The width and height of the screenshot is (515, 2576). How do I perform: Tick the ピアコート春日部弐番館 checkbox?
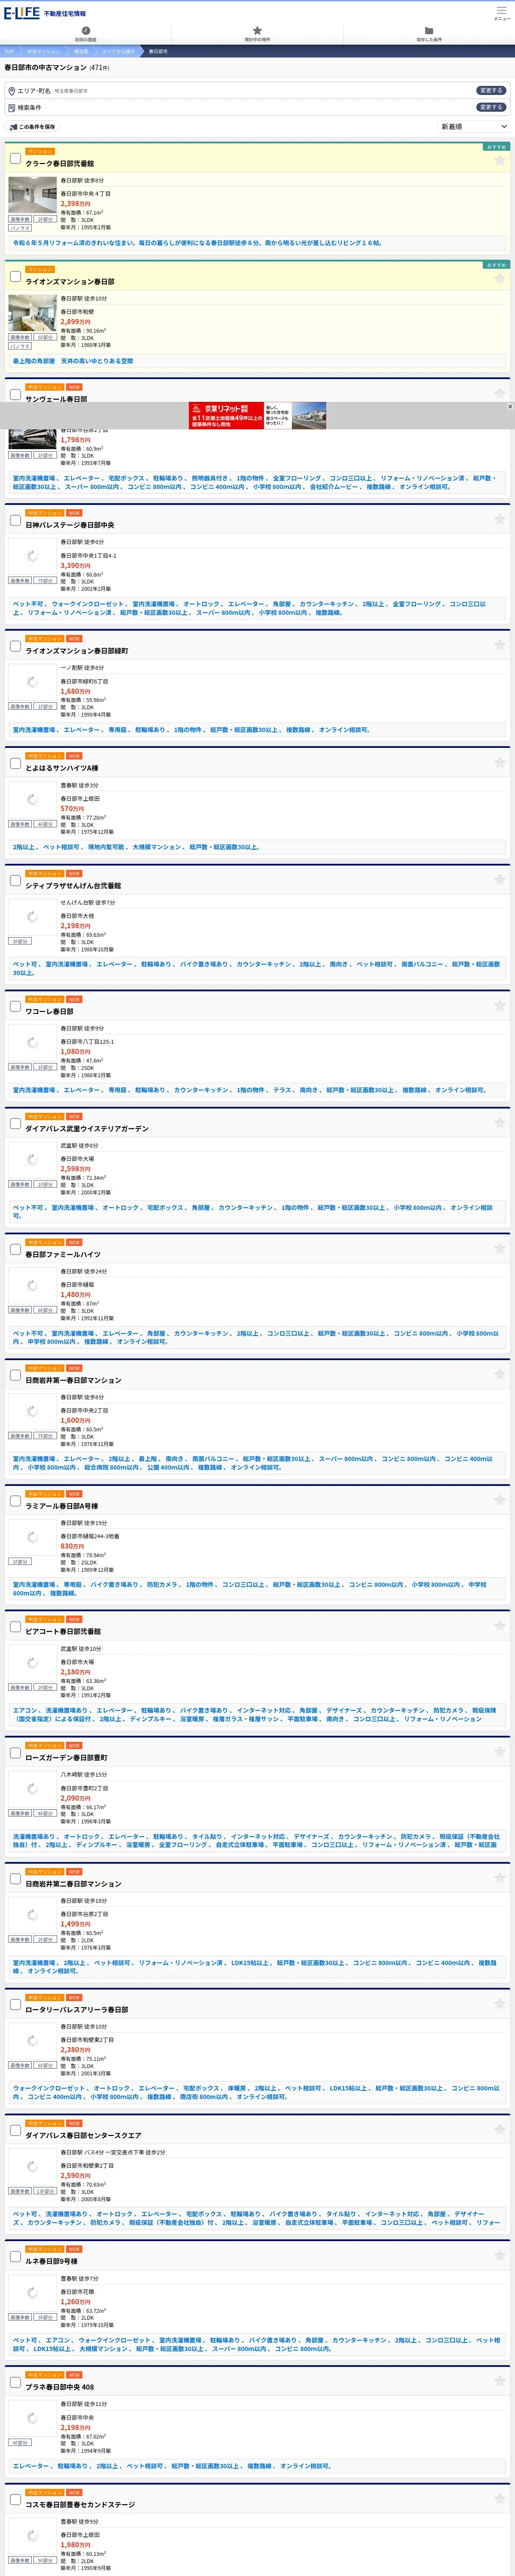point(15,1627)
